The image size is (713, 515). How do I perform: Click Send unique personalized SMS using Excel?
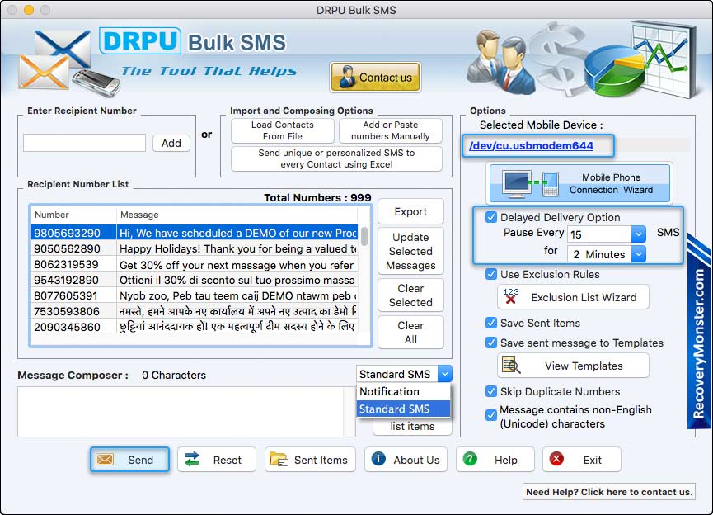336,158
